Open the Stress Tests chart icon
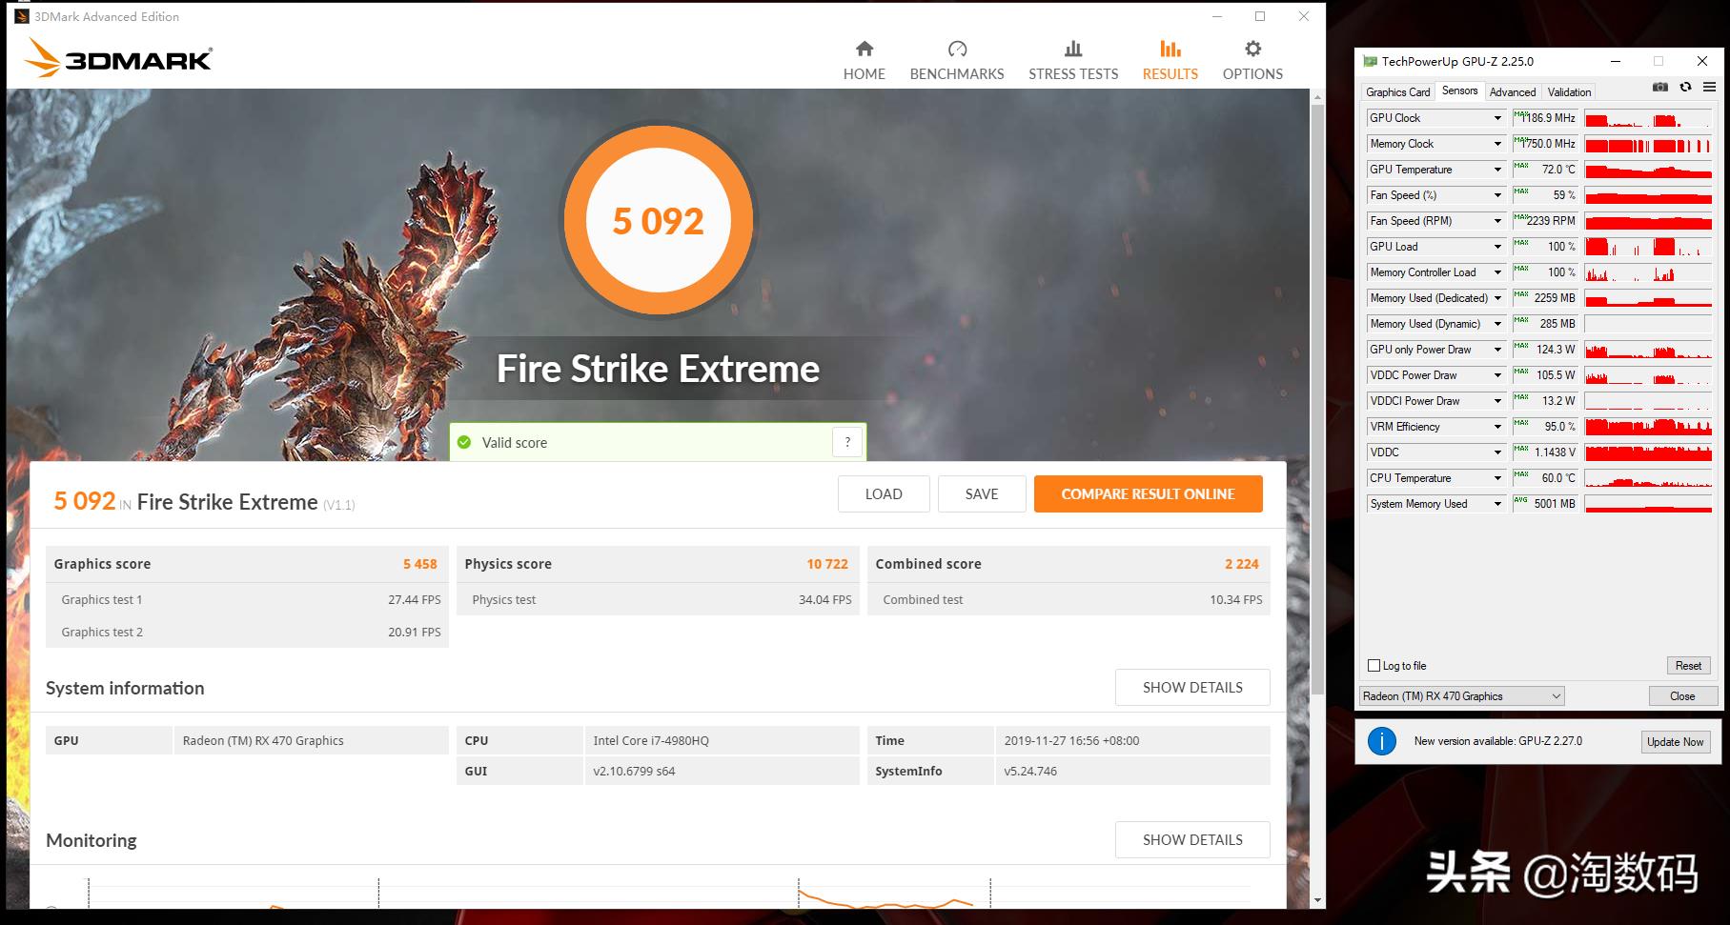The image size is (1730, 925). 1073,49
